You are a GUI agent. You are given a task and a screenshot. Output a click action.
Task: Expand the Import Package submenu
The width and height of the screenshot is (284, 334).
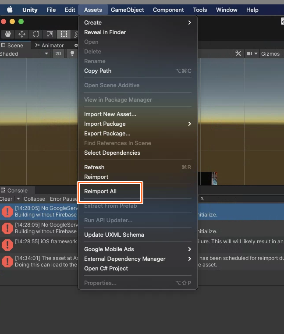pyautogui.click(x=138, y=124)
